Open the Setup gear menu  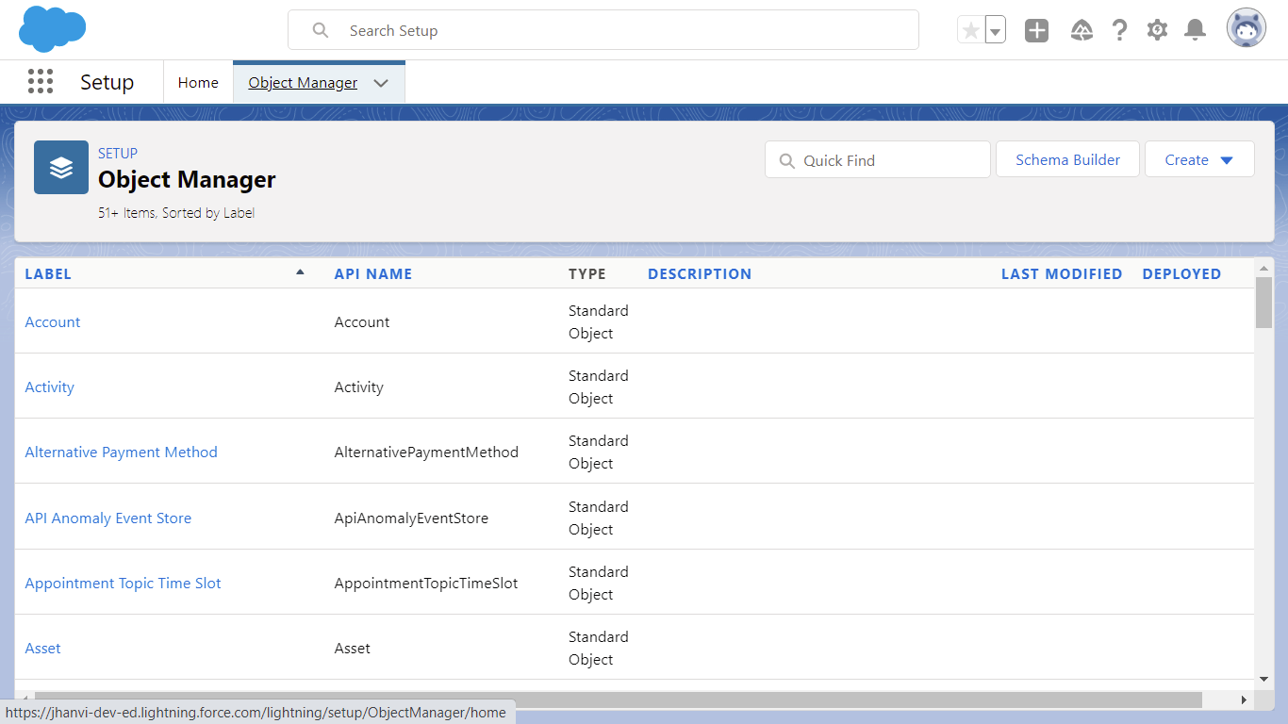coord(1157,30)
